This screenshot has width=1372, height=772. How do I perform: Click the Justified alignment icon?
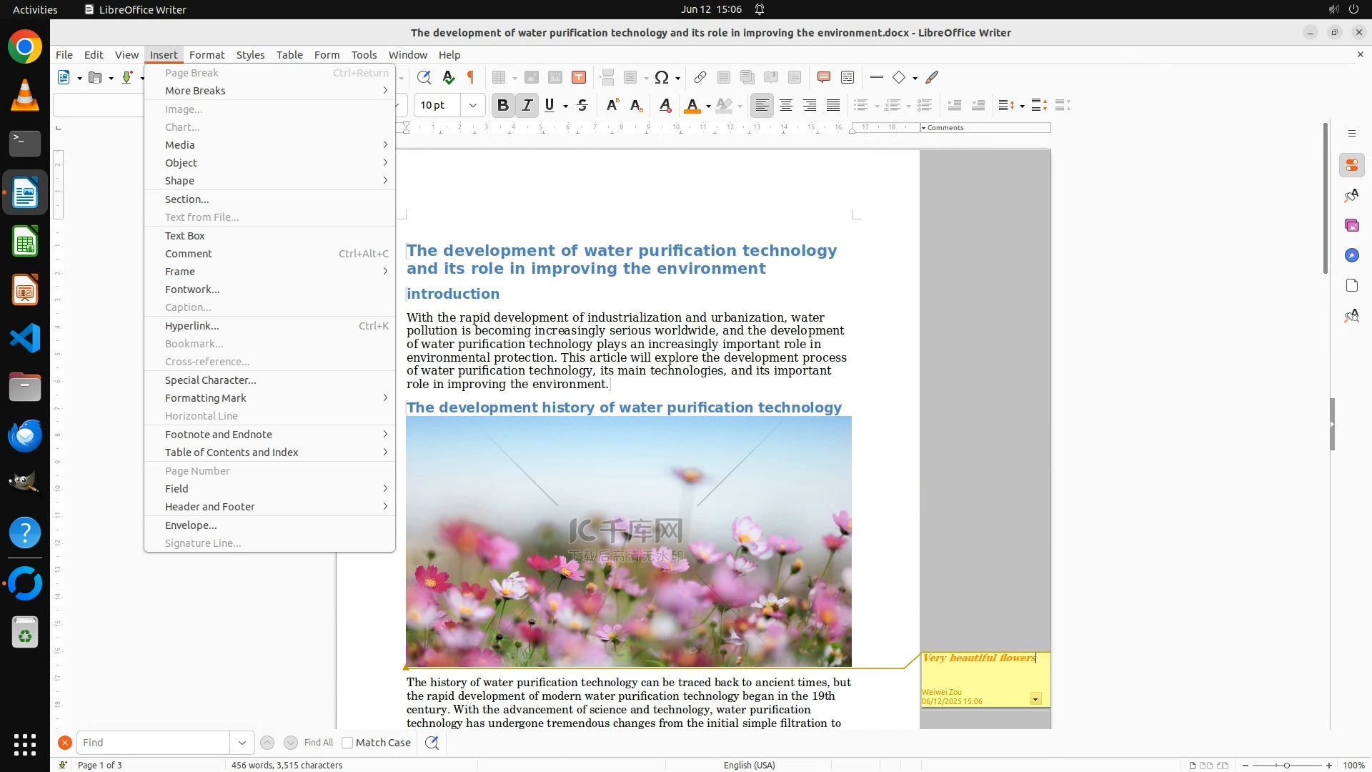[833, 106]
